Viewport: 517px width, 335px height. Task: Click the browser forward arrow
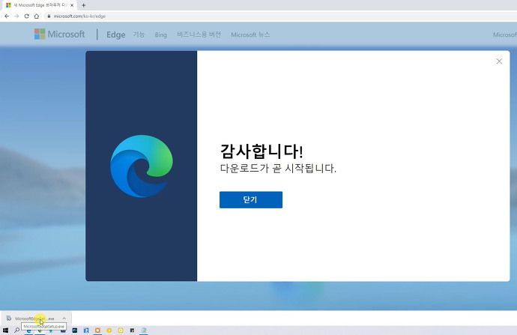[16, 16]
